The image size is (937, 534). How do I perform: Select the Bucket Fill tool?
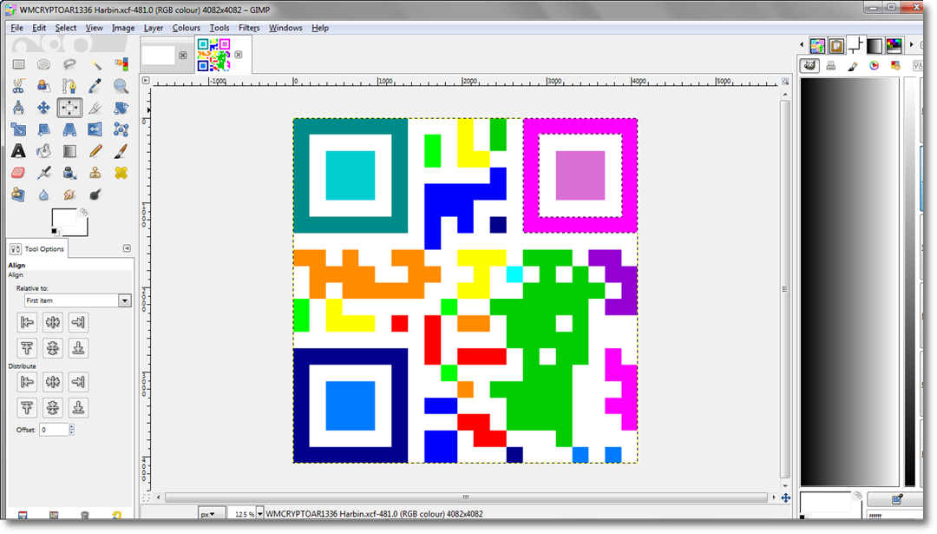pyautogui.click(x=43, y=151)
